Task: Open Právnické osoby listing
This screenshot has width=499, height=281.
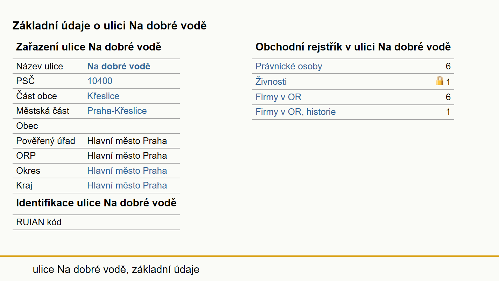Action: [289, 66]
